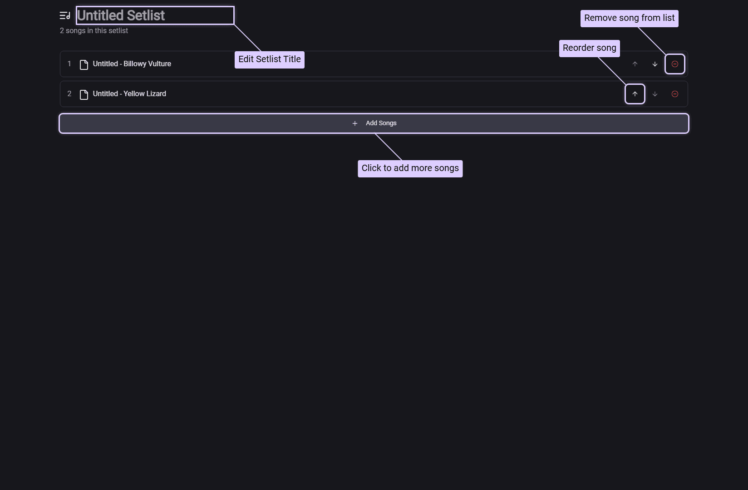Move Yellow Lizard down with the arrow
Image resolution: width=748 pixels, height=490 pixels.
[654, 94]
